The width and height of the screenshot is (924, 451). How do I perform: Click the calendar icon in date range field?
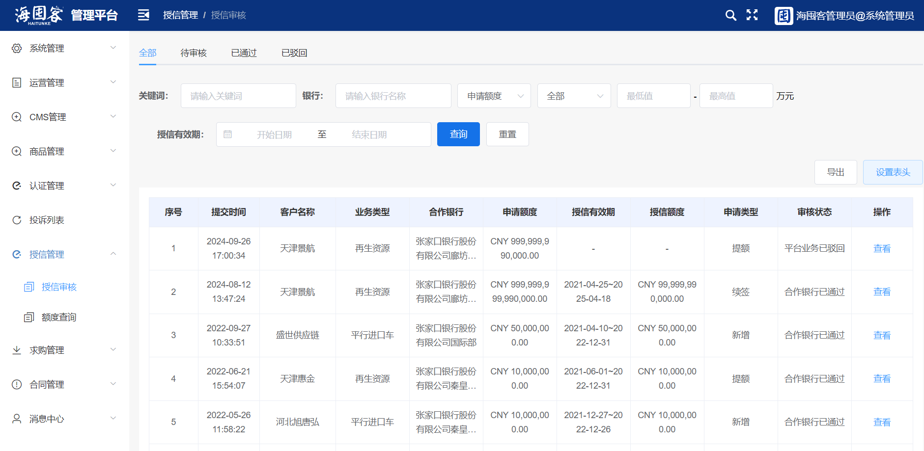pyautogui.click(x=227, y=134)
